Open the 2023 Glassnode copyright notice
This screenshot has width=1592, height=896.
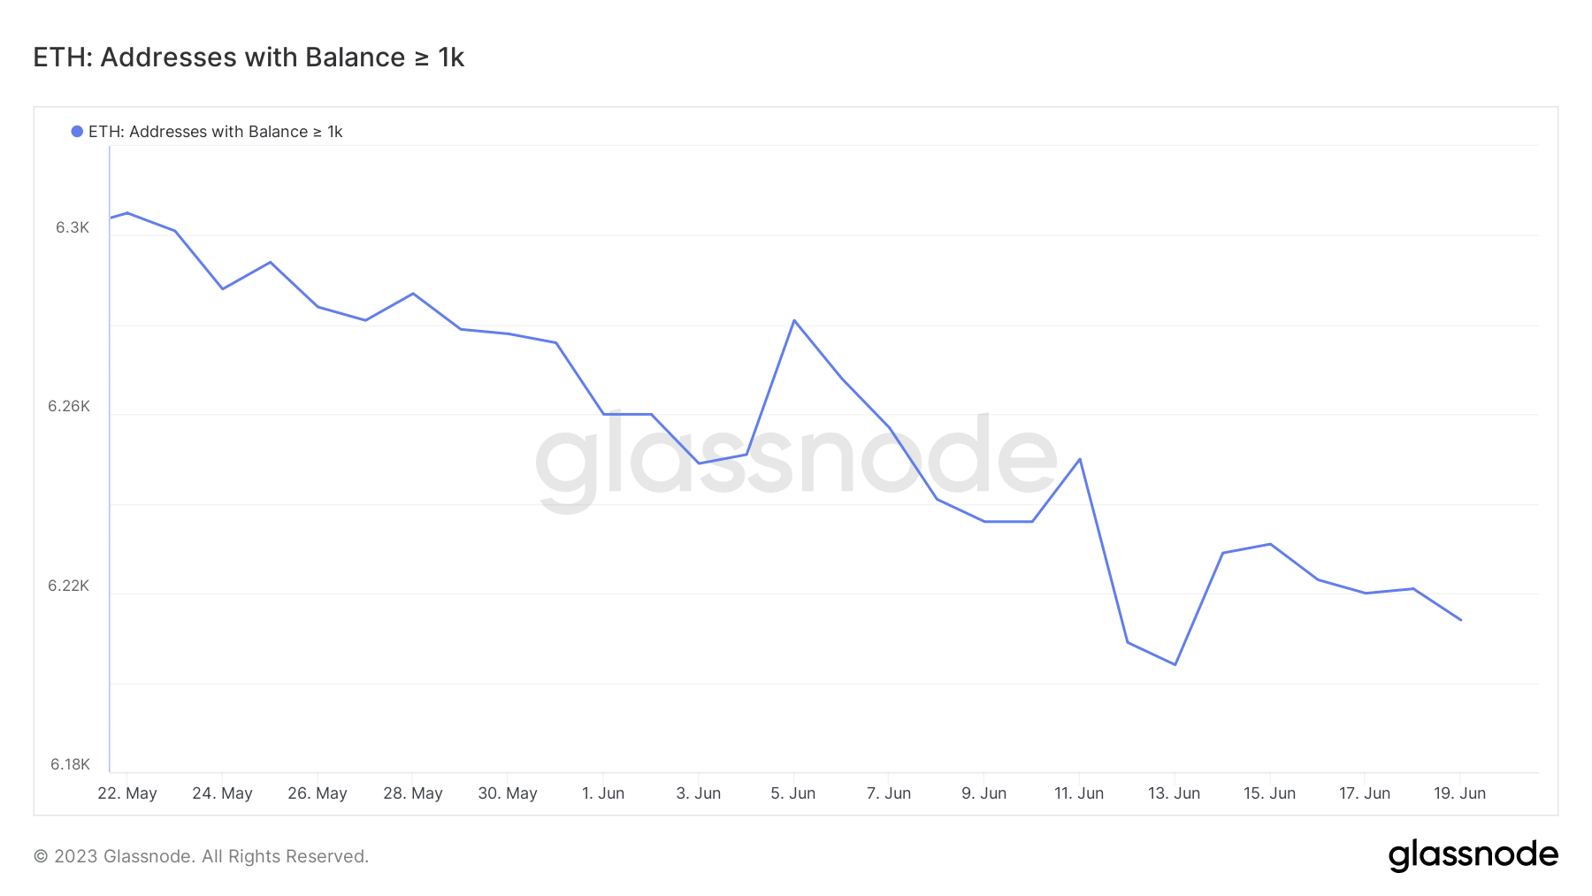point(201,856)
